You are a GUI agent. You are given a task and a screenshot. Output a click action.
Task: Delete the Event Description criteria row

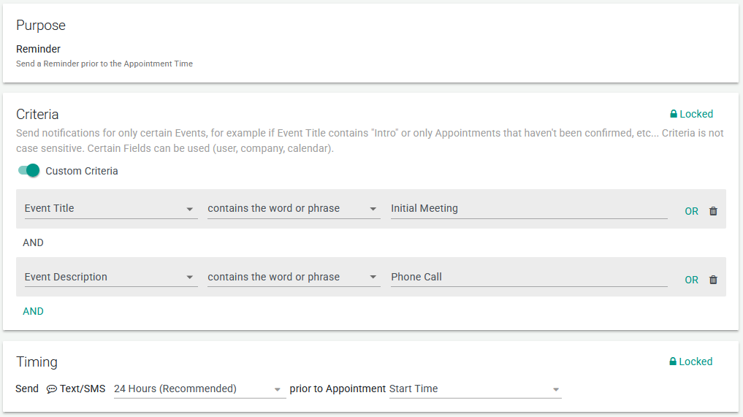coord(713,280)
